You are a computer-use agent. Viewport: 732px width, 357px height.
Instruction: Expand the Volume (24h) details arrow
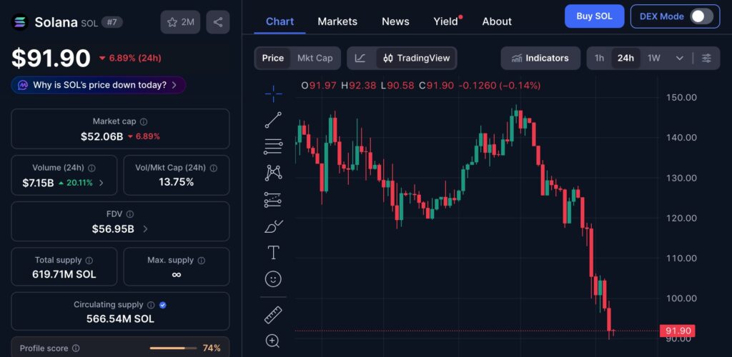(x=101, y=183)
